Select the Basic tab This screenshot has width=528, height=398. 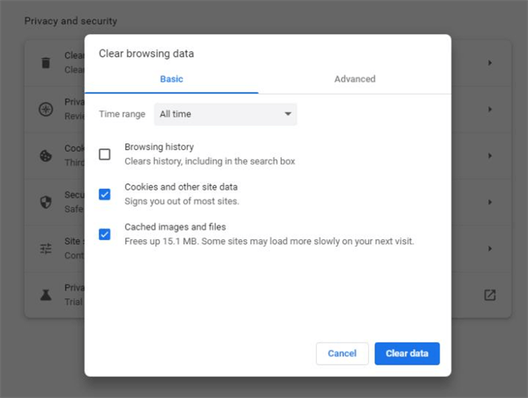(x=171, y=79)
